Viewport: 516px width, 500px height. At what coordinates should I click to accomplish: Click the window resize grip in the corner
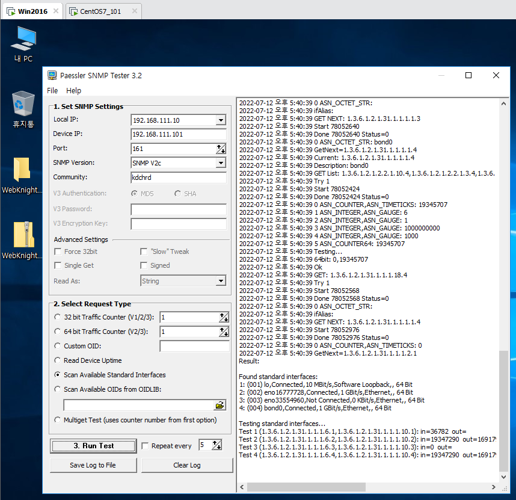[x=505, y=489]
